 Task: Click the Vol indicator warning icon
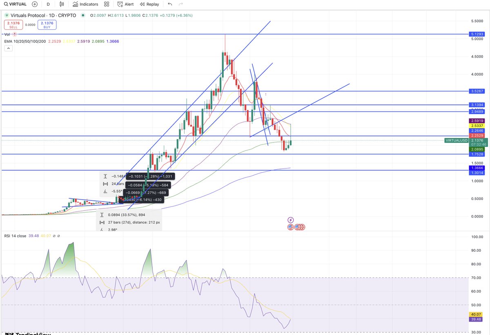(x=15, y=34)
